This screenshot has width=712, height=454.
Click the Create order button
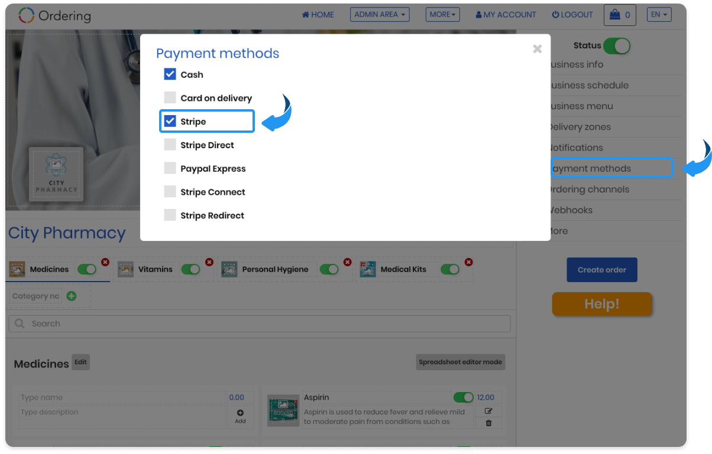pos(602,270)
